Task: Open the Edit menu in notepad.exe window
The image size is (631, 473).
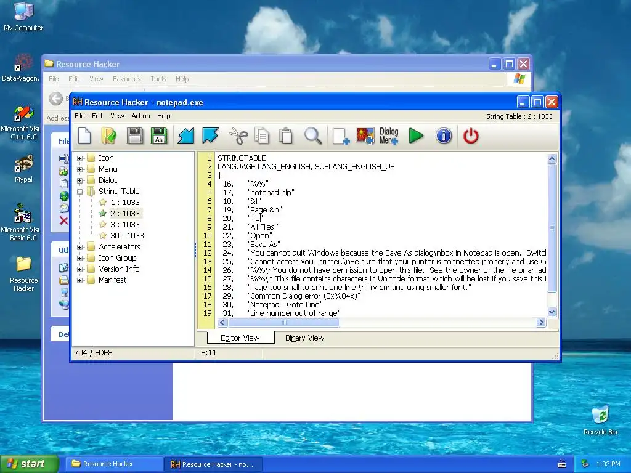Action: click(x=97, y=116)
